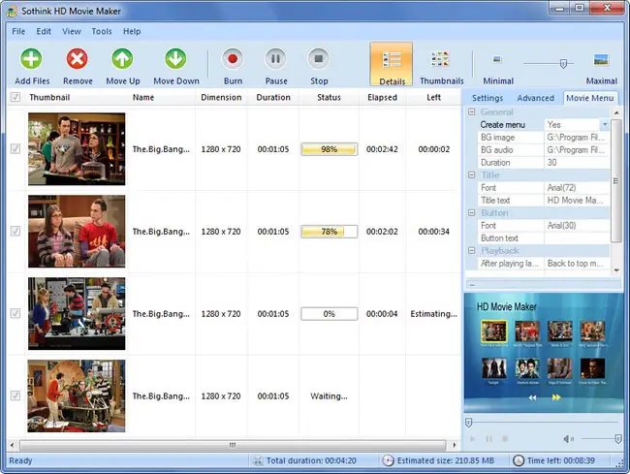
Task: Adjust the thumbnail size slider handle
Action: (x=563, y=63)
